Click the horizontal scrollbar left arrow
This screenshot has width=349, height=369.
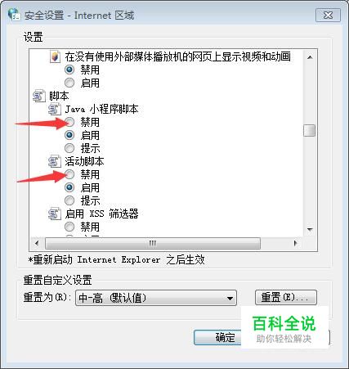37,243
